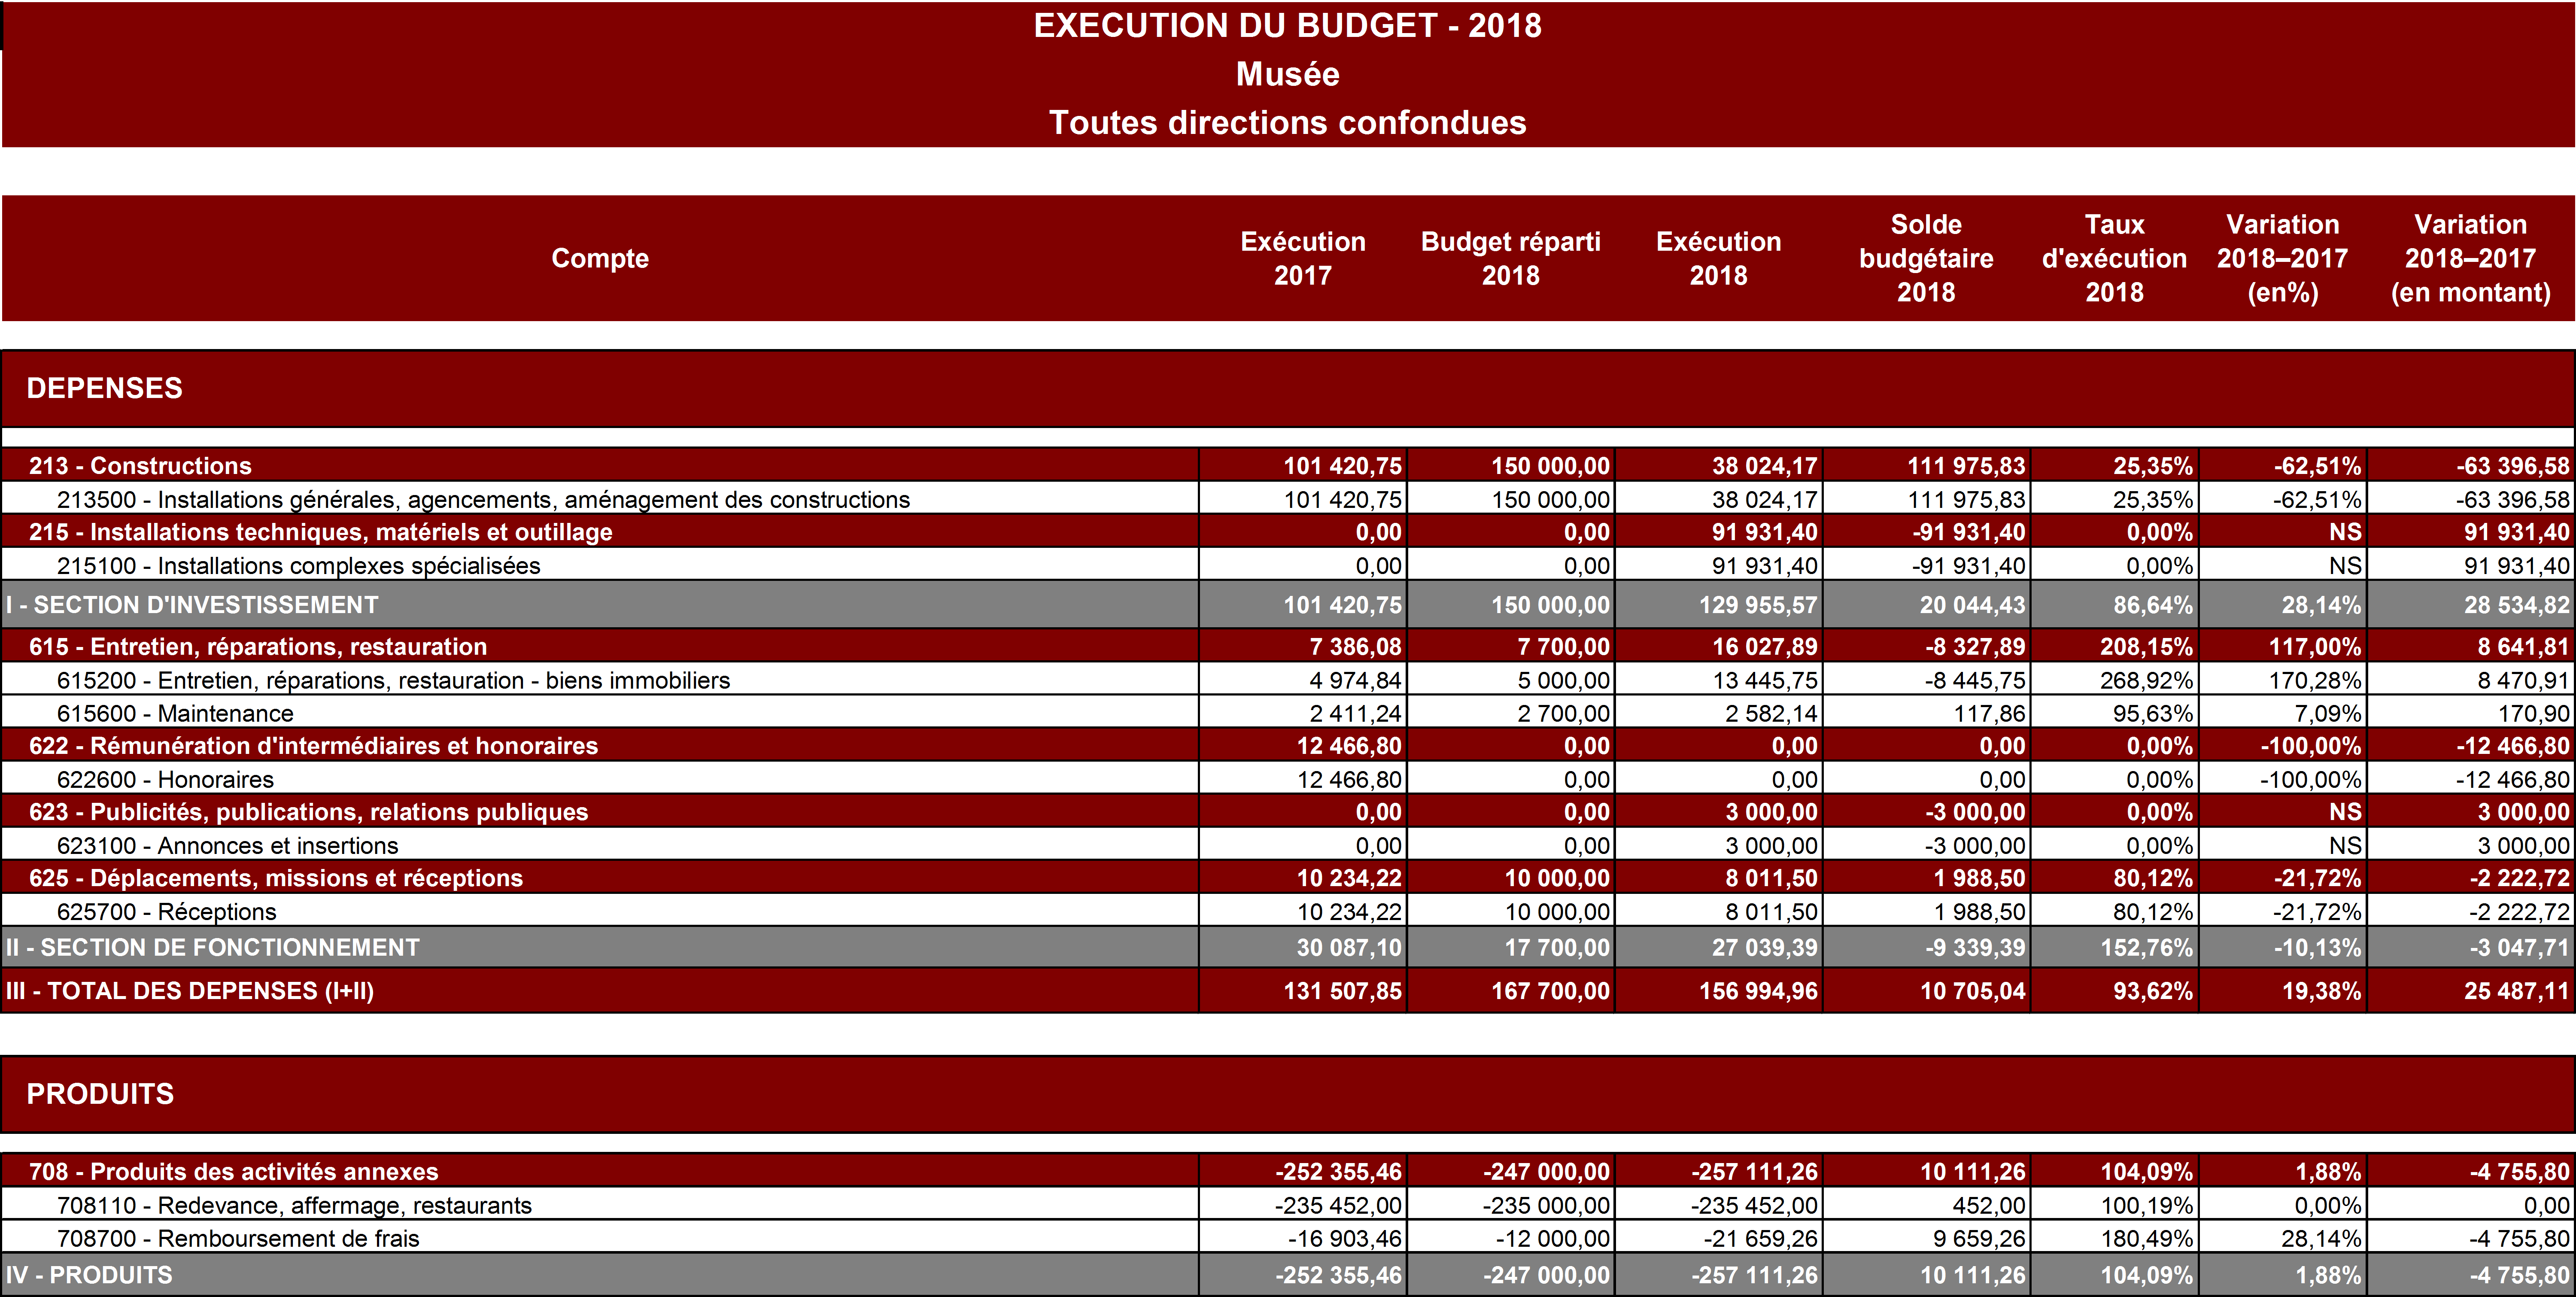Select the Taux d'exécution 2018 header
Viewport: 2576px width, 1297px height.
click(x=2113, y=258)
